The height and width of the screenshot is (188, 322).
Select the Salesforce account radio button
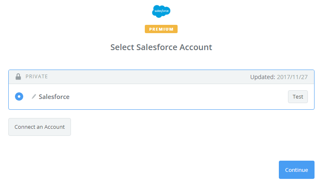[19, 96]
